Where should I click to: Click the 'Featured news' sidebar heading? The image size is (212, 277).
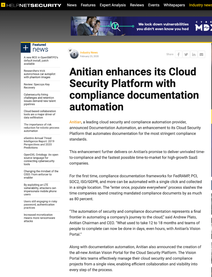click(x=40, y=48)
